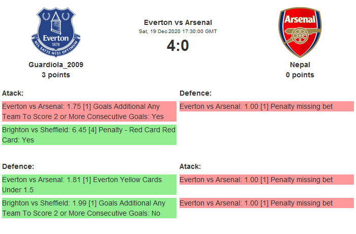
Task: Click the Defence heading on Nepal's side
Action: [195, 93]
